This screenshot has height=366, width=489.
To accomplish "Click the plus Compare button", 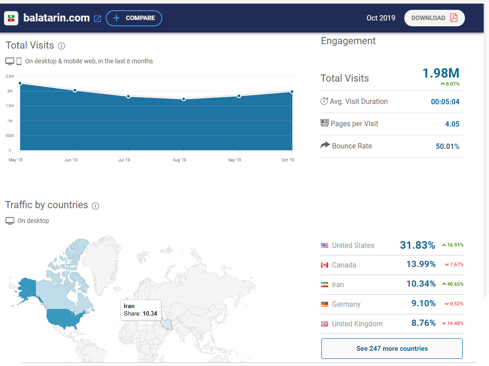I will (x=134, y=18).
